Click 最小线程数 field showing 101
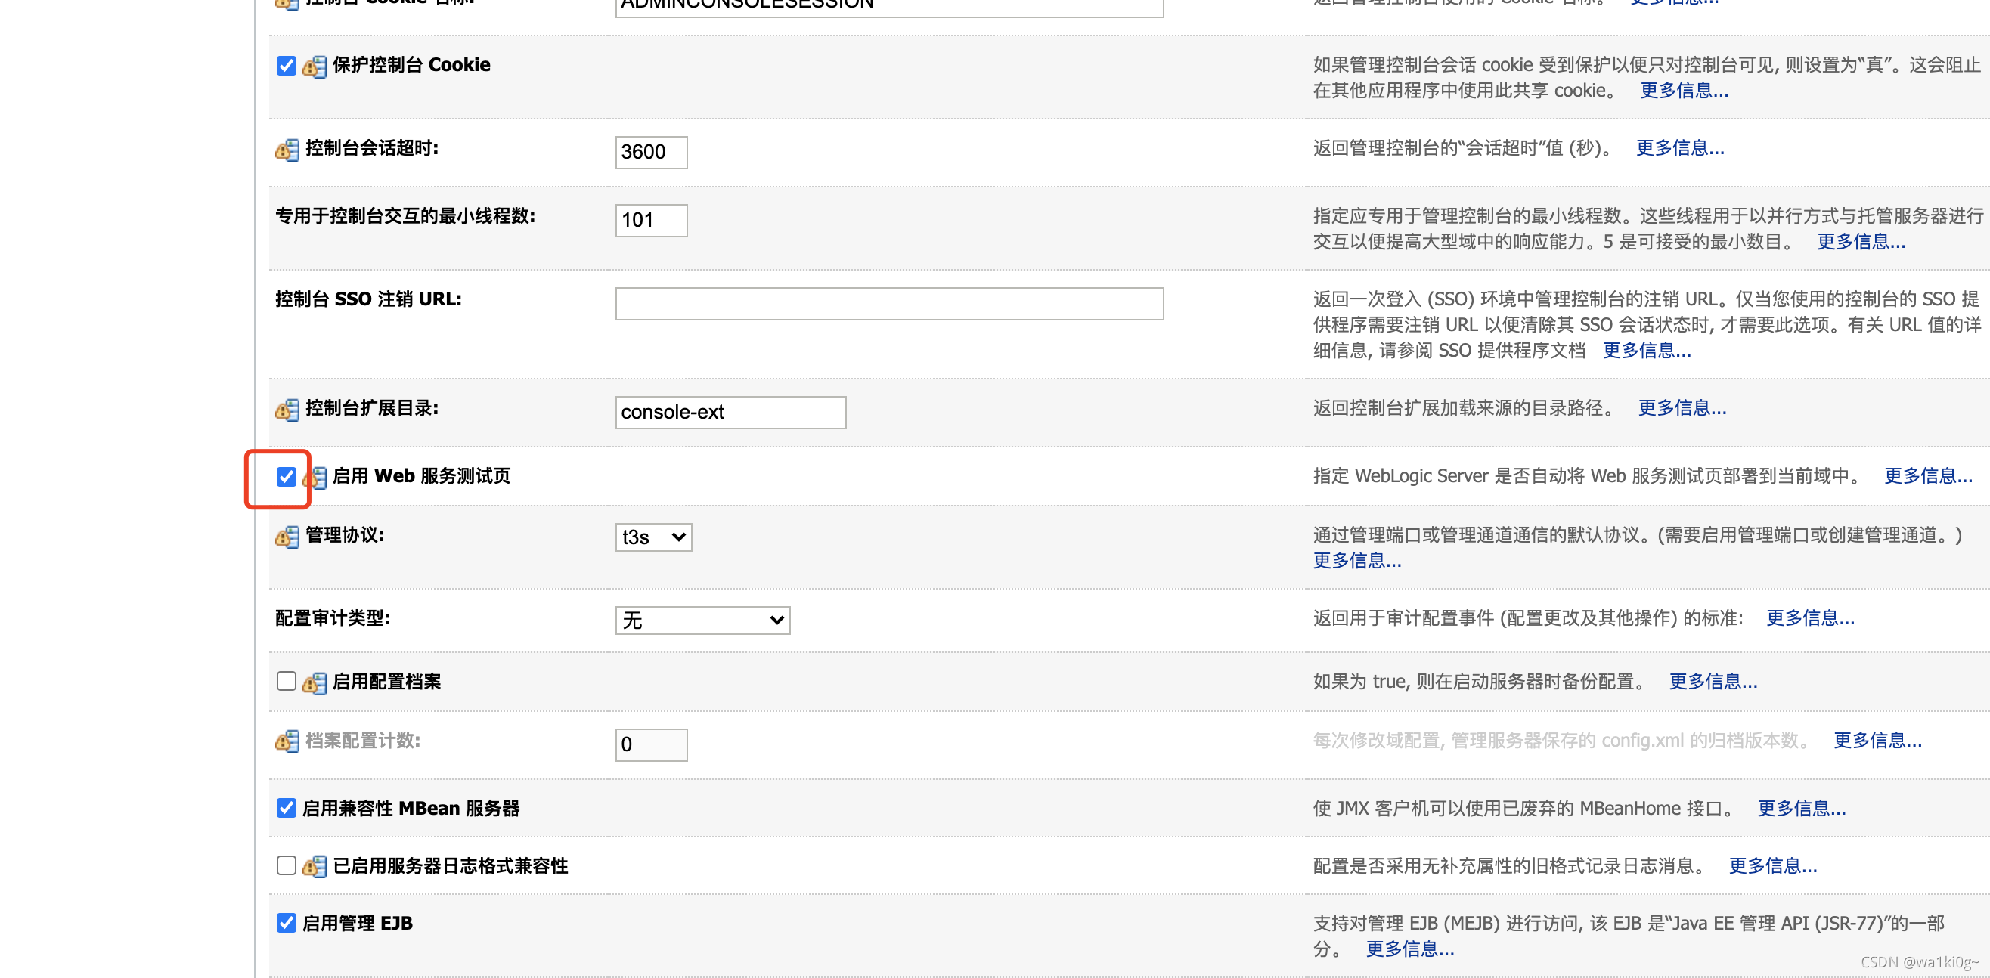Image resolution: width=1990 pixels, height=978 pixels. (651, 220)
